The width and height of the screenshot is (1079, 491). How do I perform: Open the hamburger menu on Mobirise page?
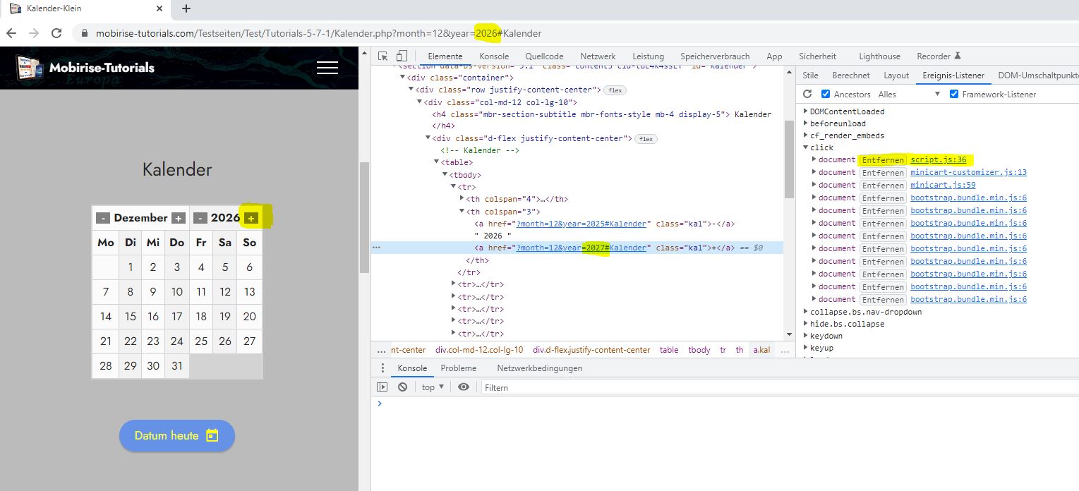click(327, 68)
